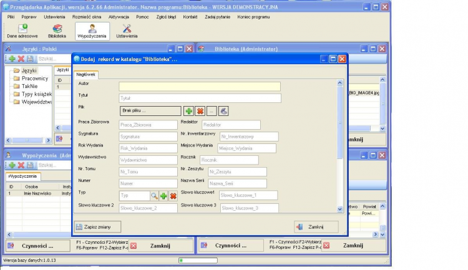Click the Nazwa Serii input field
Image resolution: width=468 pixels, height=270 pixels.
tap(237, 184)
